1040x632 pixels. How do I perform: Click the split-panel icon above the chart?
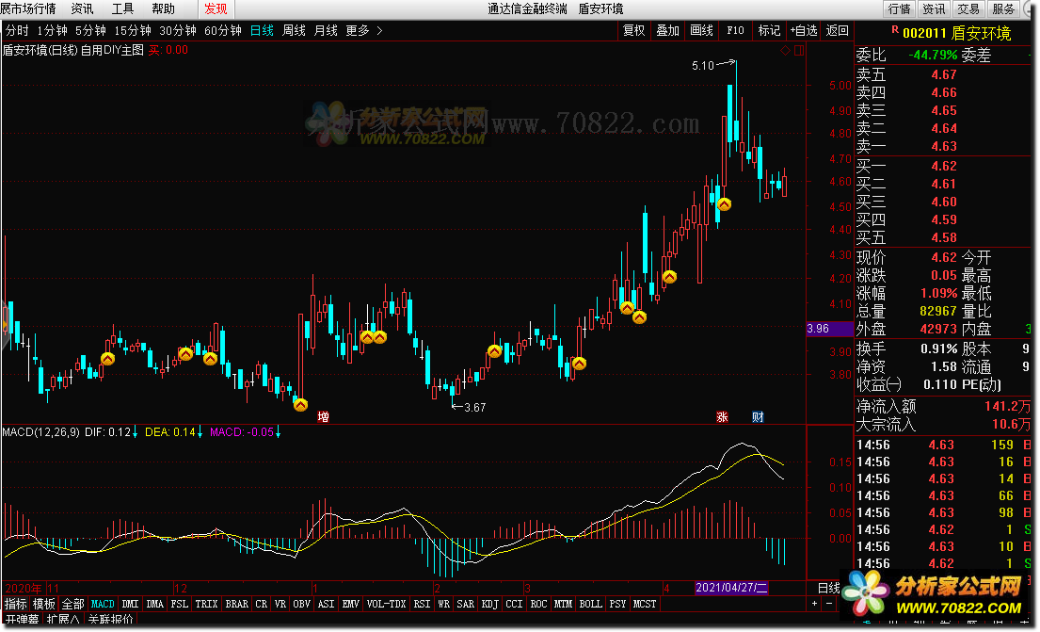(798, 51)
